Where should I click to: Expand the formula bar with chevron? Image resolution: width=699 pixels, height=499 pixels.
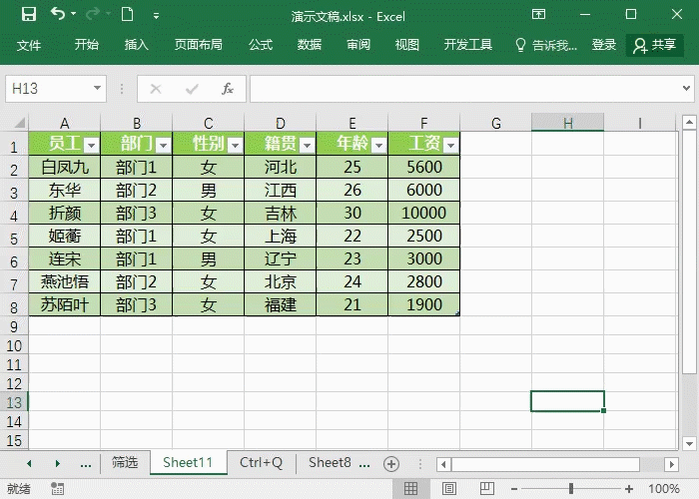tap(687, 88)
